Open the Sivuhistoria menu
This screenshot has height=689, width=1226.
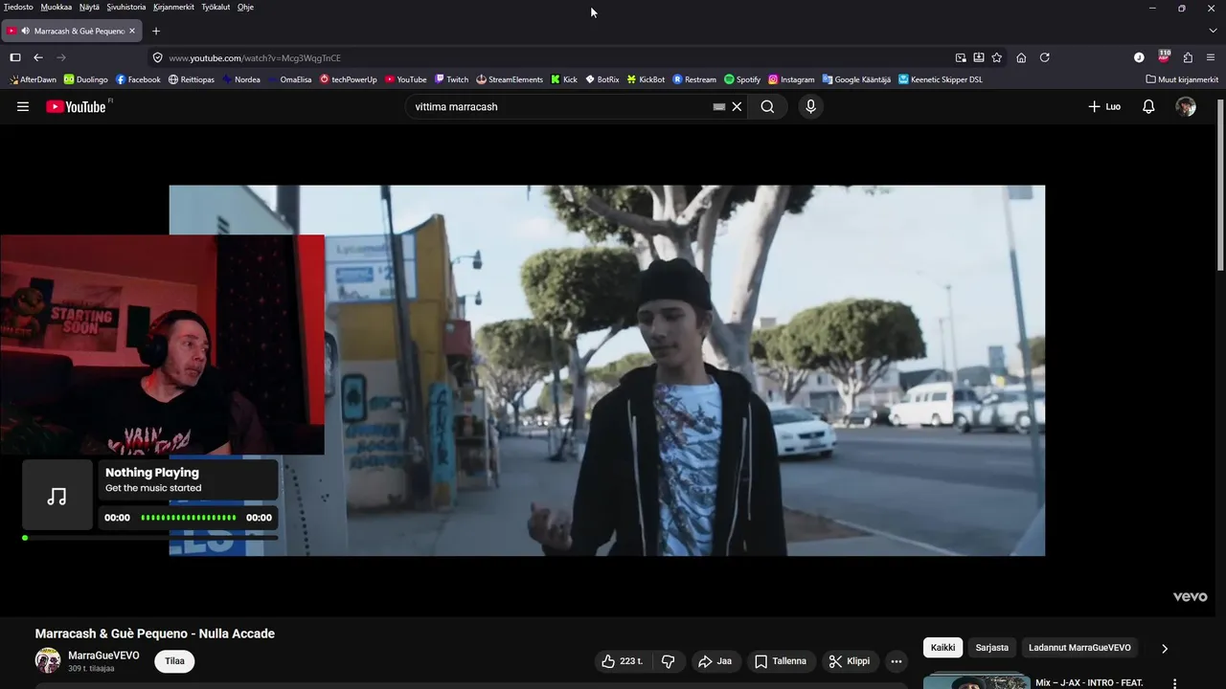click(126, 7)
